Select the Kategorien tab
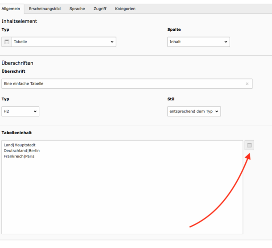Viewport: 272px width, 248px height. point(125,8)
